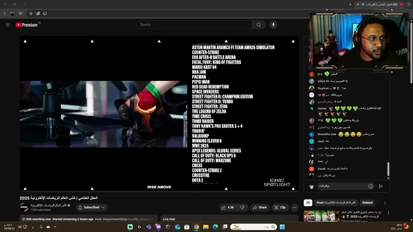Create a Clip of the stream
The width and height of the screenshot is (413, 232).
click(x=280, y=208)
